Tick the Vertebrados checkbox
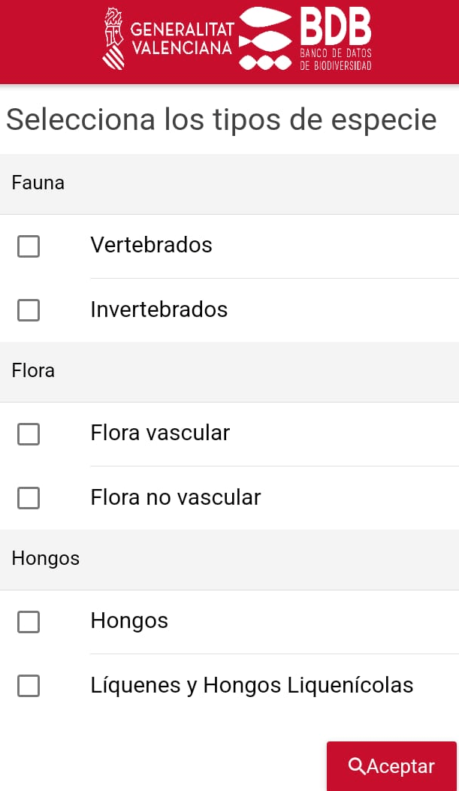Viewport: 459px width, 791px height. pyautogui.click(x=29, y=246)
